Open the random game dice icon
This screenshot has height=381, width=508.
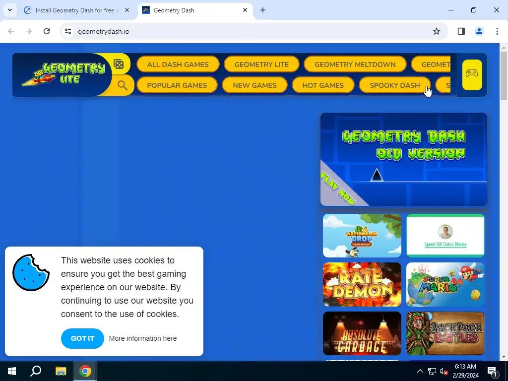(x=119, y=64)
